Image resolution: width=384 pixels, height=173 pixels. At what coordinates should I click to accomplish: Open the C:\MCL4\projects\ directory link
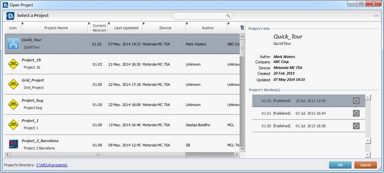tap(52, 165)
